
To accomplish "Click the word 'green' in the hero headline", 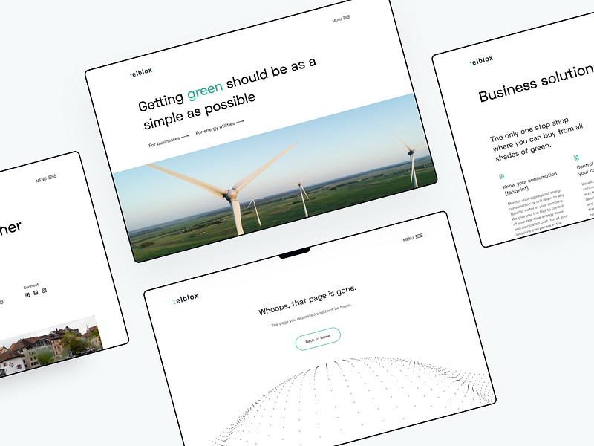I will coord(205,91).
